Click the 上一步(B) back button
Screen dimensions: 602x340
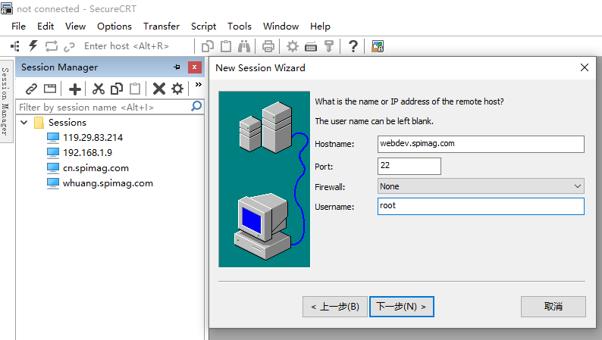click(x=335, y=307)
